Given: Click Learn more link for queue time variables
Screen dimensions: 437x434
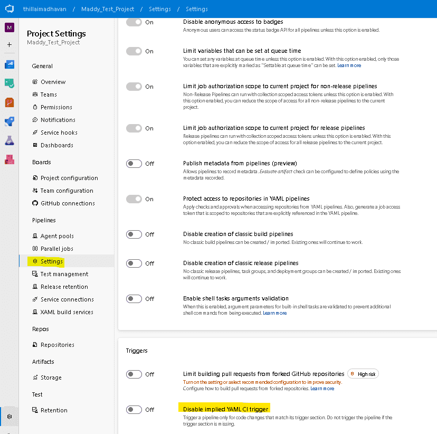Looking at the screenshot, I should click(349, 65).
